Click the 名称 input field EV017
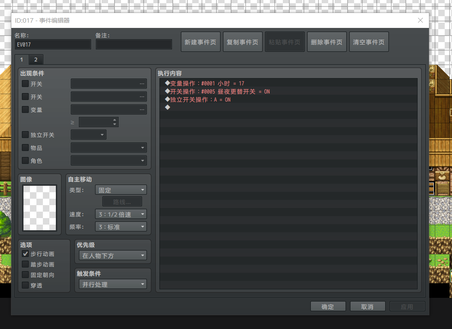 pyautogui.click(x=53, y=45)
